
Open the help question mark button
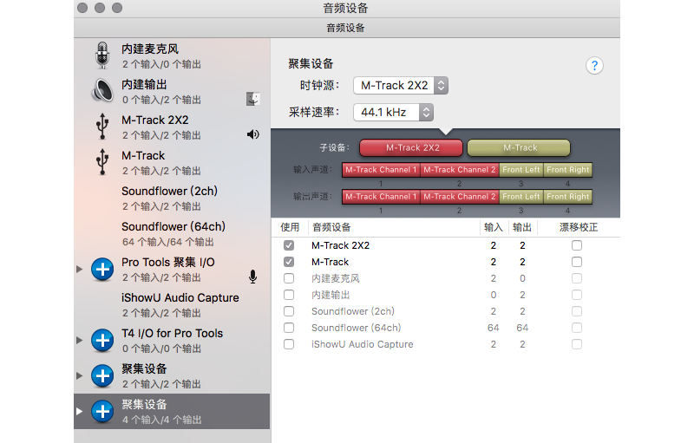tap(594, 66)
